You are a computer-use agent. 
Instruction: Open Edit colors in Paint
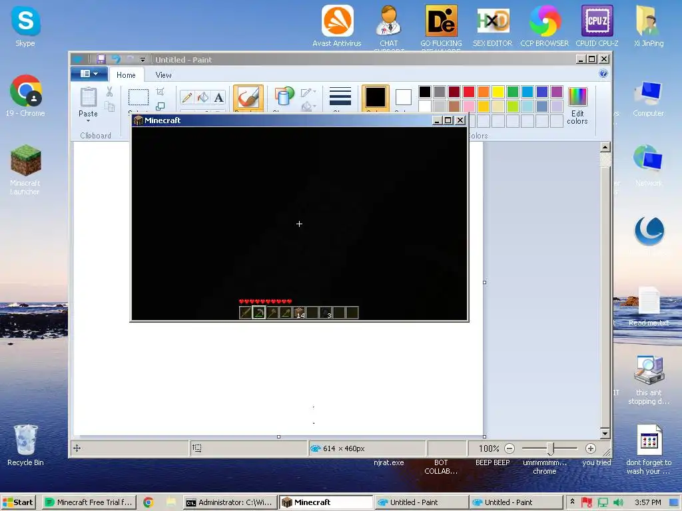(577, 106)
